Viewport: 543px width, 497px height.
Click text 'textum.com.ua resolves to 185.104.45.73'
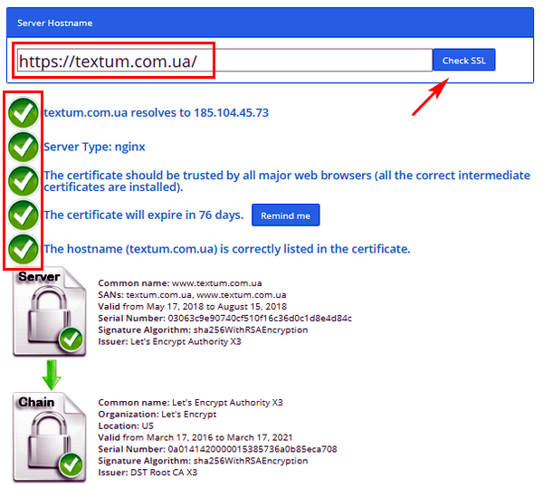157,113
